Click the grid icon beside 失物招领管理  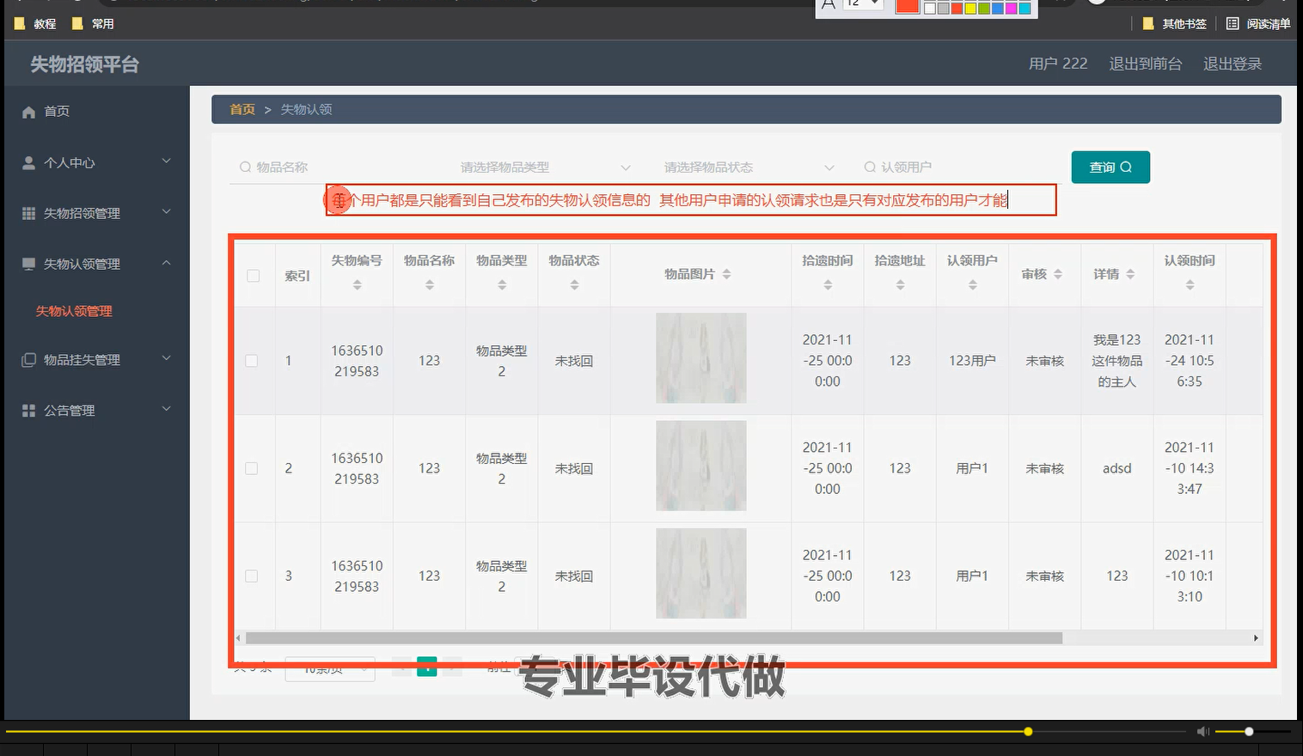pyautogui.click(x=28, y=213)
